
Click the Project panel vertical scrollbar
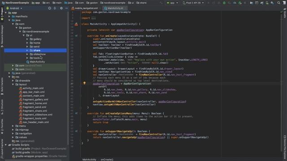point(68,79)
